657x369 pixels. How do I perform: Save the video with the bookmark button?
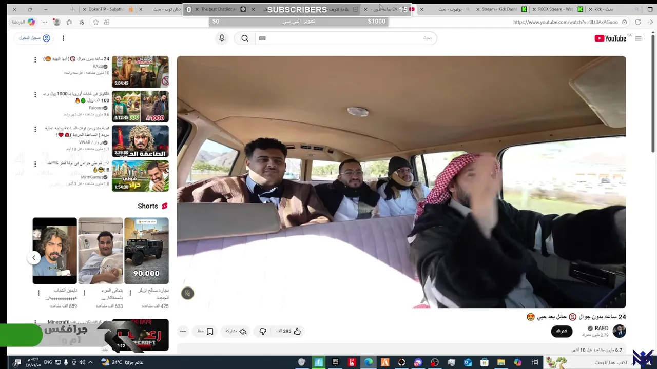(x=205, y=332)
